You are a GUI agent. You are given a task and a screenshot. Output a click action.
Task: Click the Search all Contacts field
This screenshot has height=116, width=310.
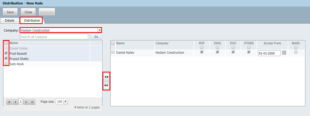click(x=54, y=37)
